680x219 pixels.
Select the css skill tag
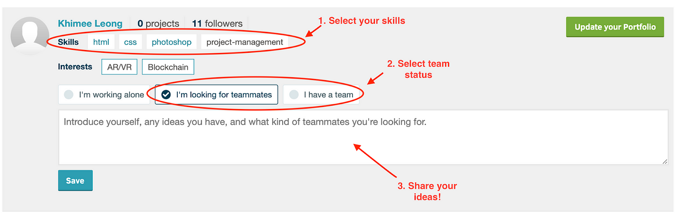pyautogui.click(x=130, y=42)
